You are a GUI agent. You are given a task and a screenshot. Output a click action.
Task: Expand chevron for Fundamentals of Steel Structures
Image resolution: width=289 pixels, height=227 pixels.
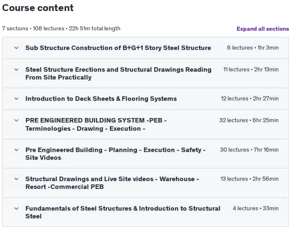pyautogui.click(x=16, y=209)
